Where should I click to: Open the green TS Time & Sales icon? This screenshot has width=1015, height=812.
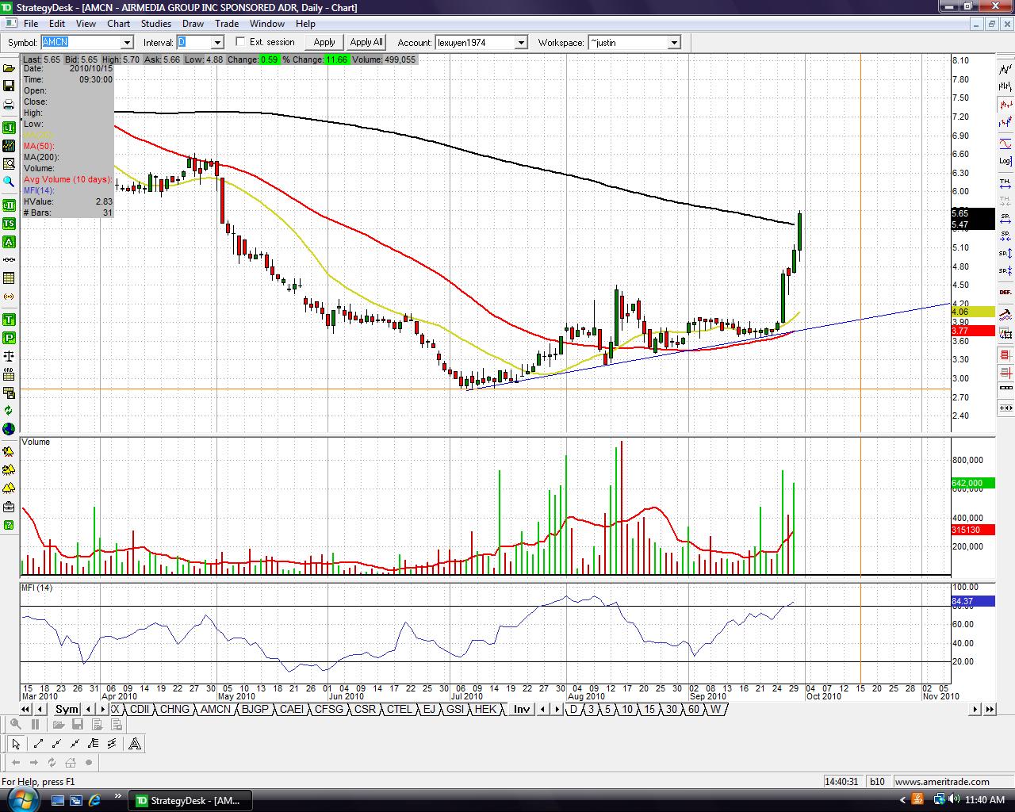(9, 224)
